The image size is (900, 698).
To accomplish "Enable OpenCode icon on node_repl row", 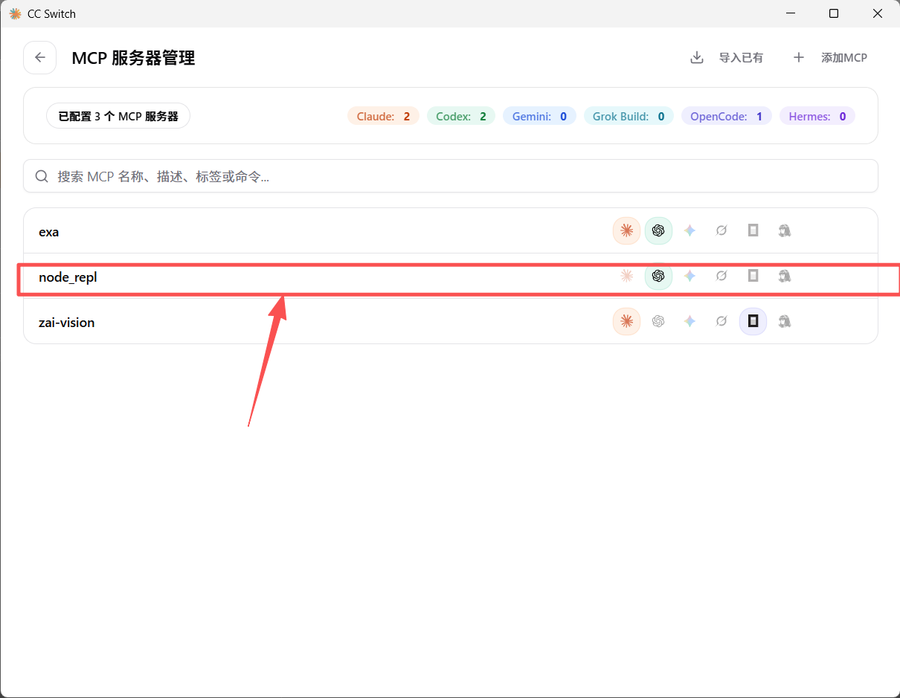I will (753, 276).
